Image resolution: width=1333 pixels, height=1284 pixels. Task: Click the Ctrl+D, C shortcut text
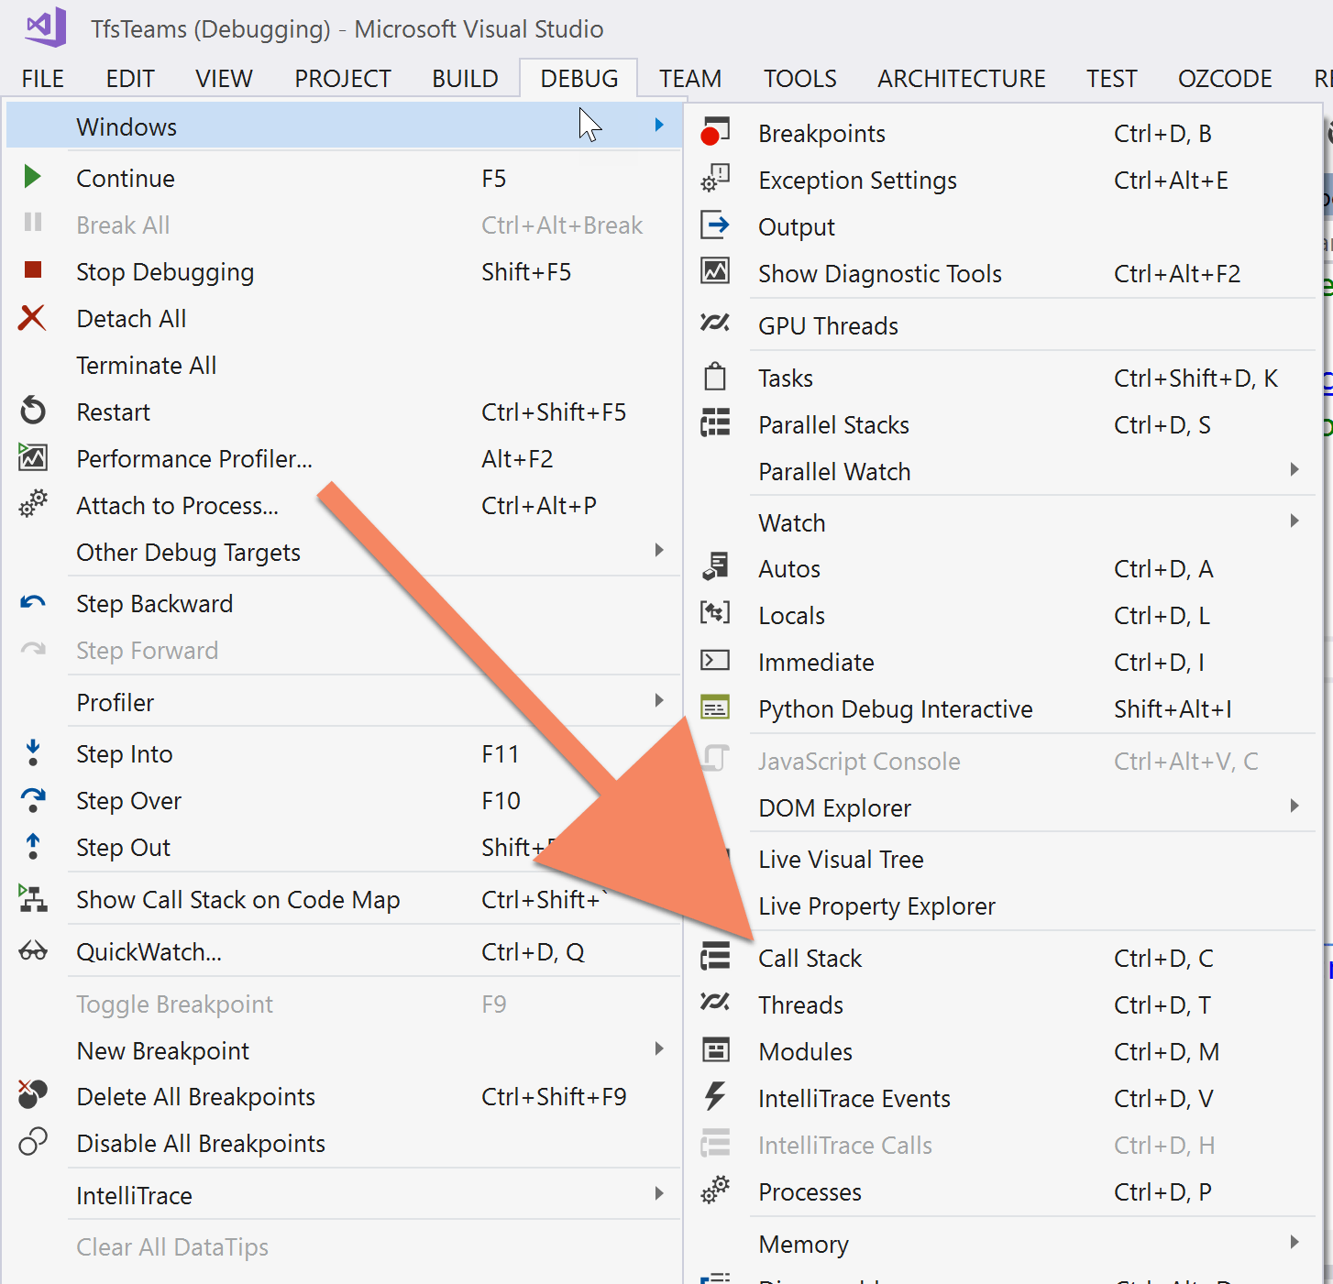pyautogui.click(x=1163, y=959)
